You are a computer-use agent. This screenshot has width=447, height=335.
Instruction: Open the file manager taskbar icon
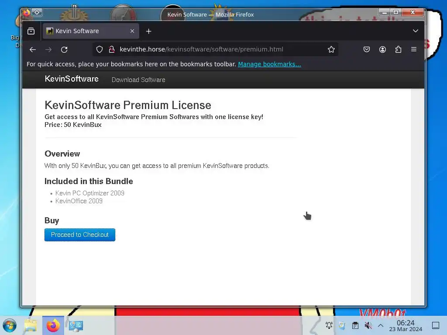pyautogui.click(x=31, y=325)
